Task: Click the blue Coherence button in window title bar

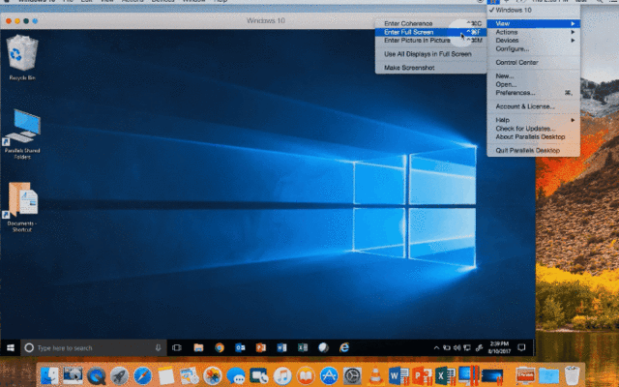Action: point(35,21)
